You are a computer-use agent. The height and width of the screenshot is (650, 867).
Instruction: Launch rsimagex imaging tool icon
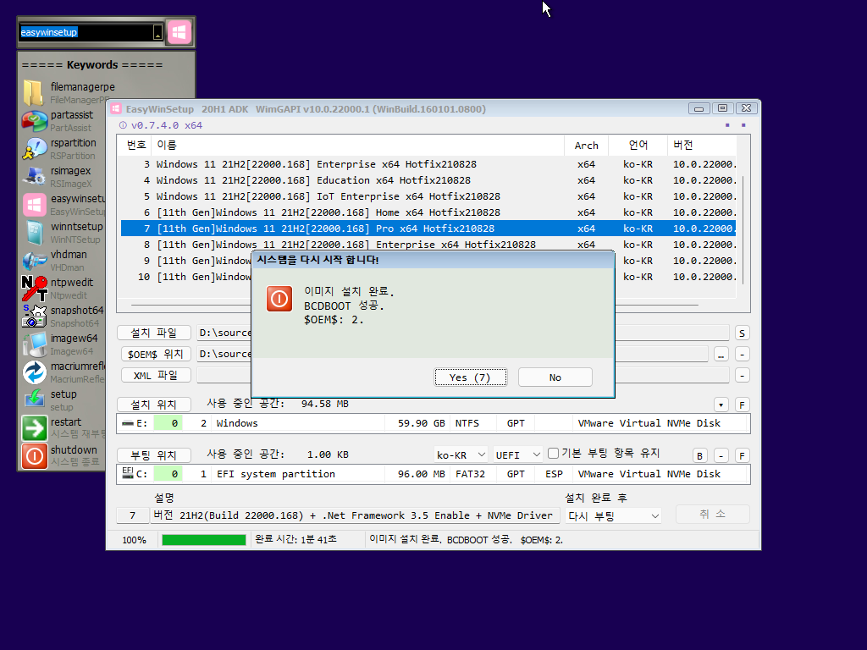(x=34, y=176)
